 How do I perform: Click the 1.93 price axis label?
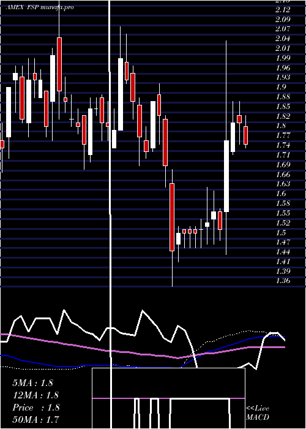(x=283, y=77)
